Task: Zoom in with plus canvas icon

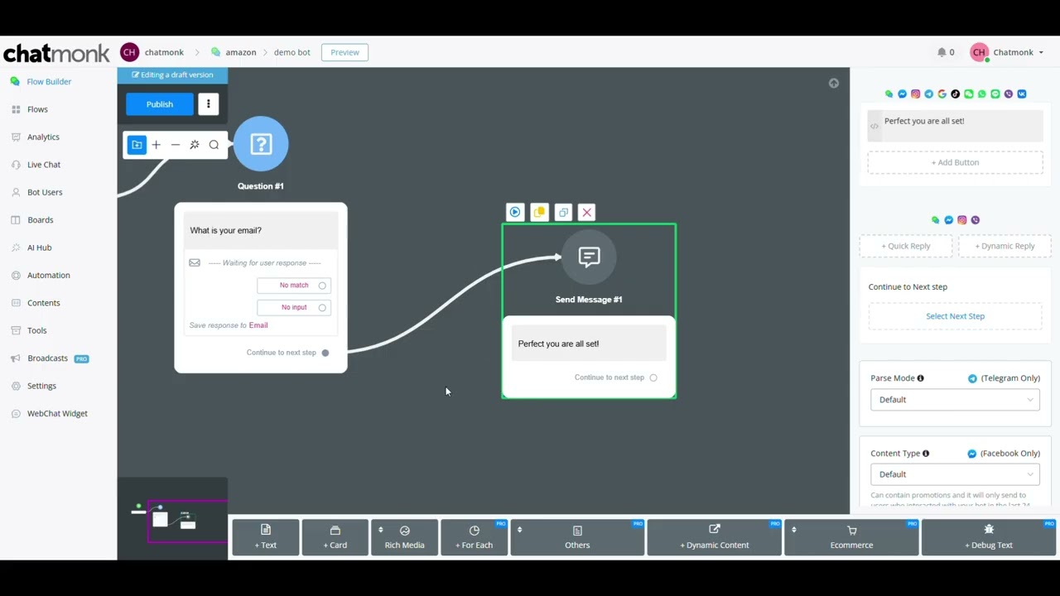Action: click(x=156, y=145)
